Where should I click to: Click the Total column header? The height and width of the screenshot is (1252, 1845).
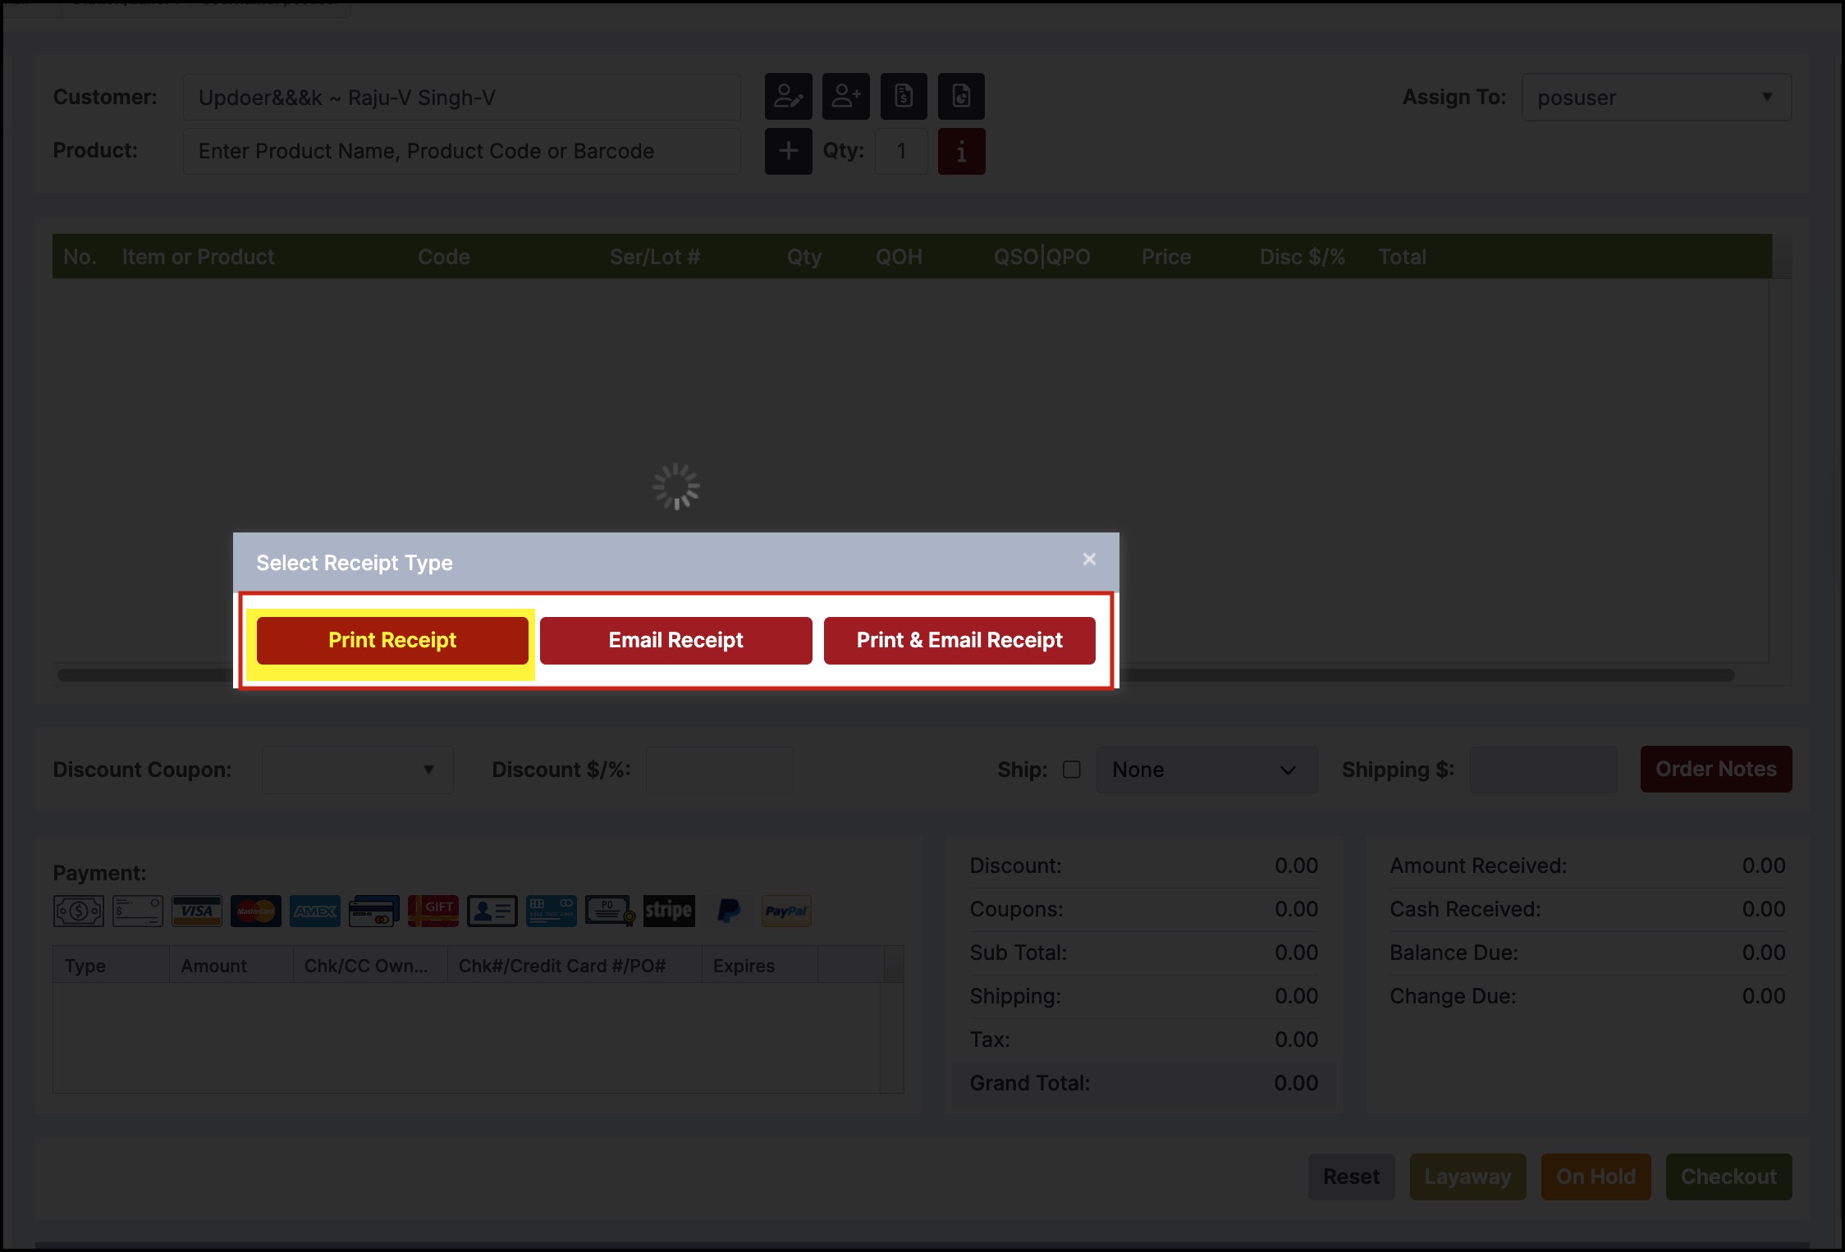tap(1403, 257)
